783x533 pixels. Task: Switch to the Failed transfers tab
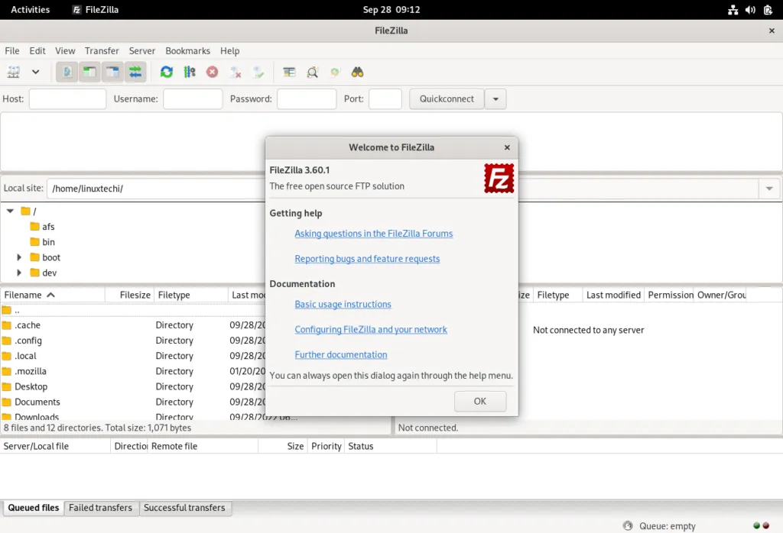click(100, 508)
